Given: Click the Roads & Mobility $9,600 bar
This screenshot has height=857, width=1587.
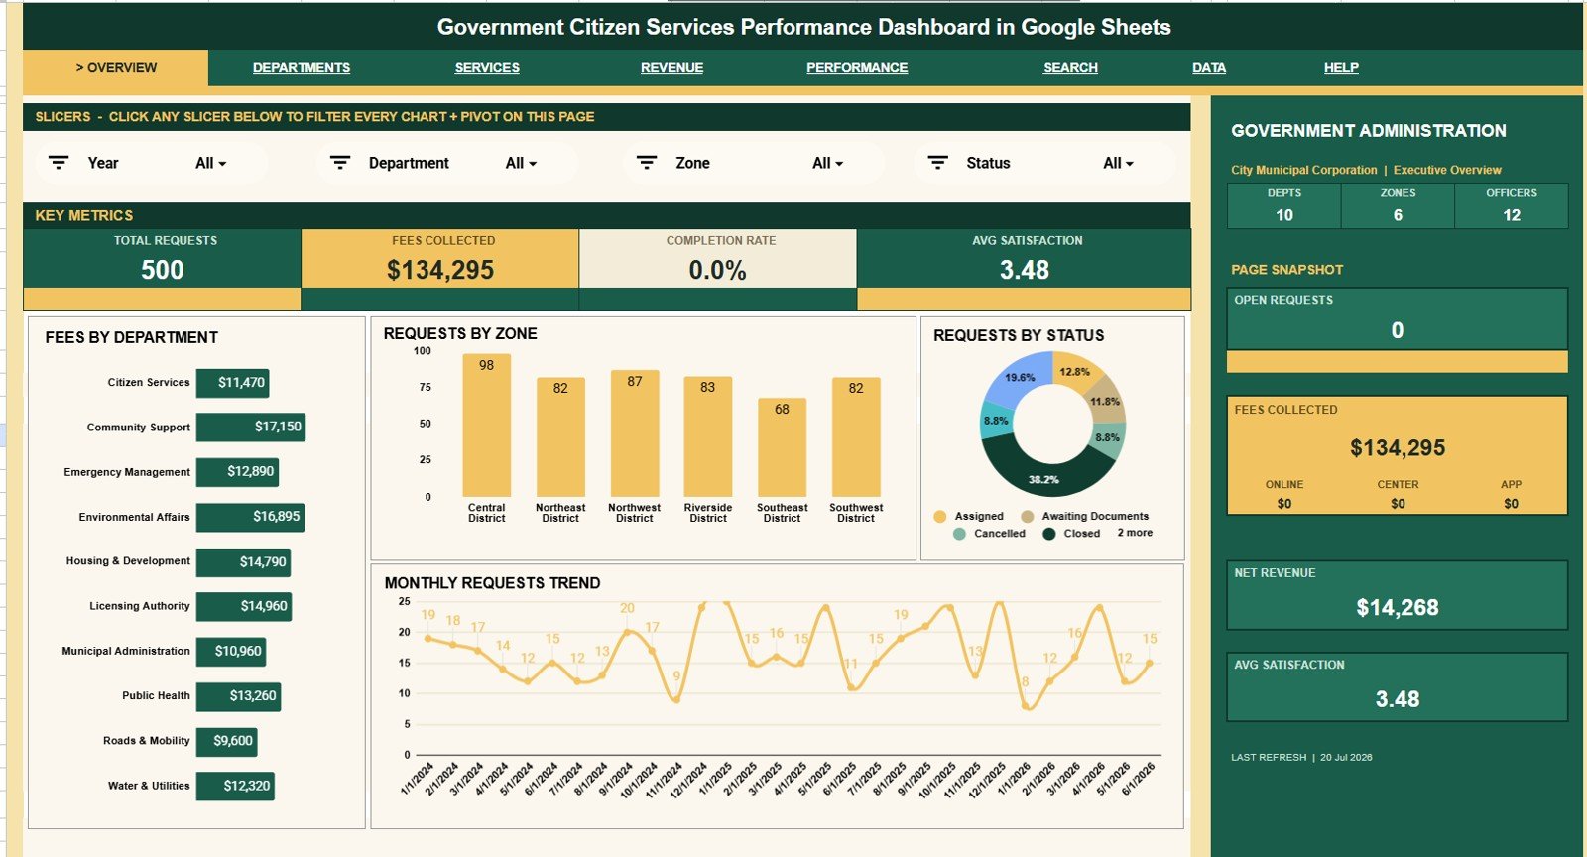Looking at the screenshot, I should (x=226, y=741).
